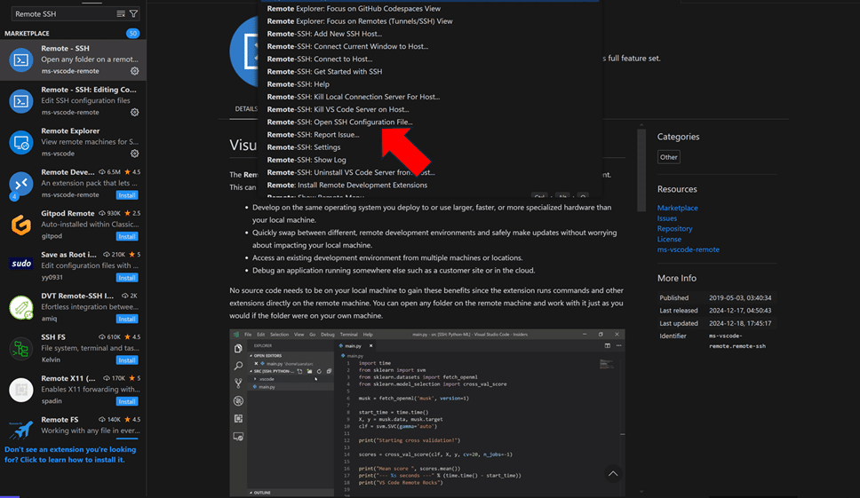Screen dimensions: 860x498
Task: Install the Save as Root extension
Action: pyautogui.click(x=127, y=278)
